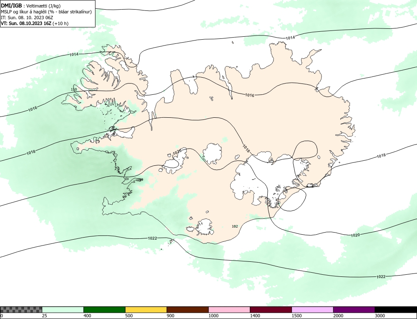Click the 'IT: Sun. 08. 10. 2023 06Z' line

point(27,18)
